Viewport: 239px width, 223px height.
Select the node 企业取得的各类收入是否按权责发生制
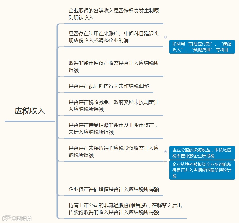point(114,14)
